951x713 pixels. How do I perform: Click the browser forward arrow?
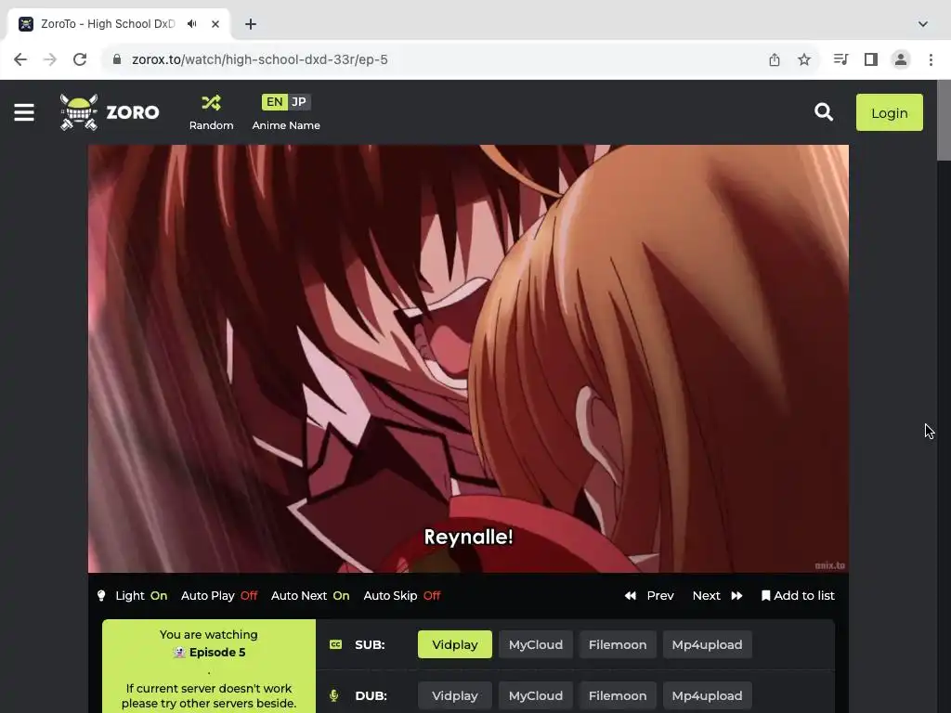tap(50, 59)
